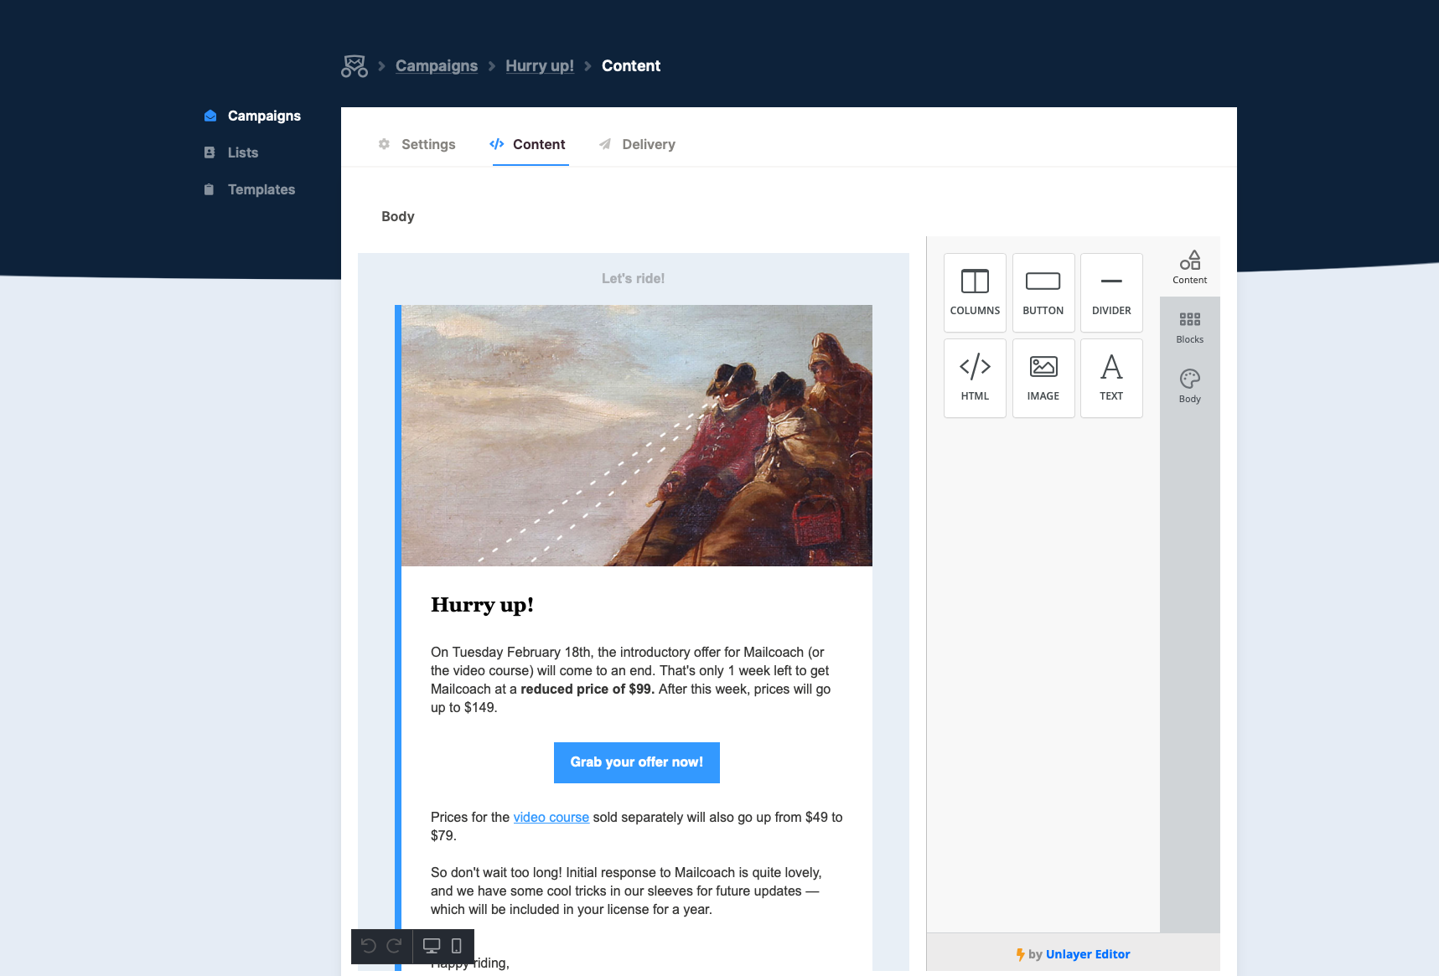Select the Columns content tool

pos(975,292)
